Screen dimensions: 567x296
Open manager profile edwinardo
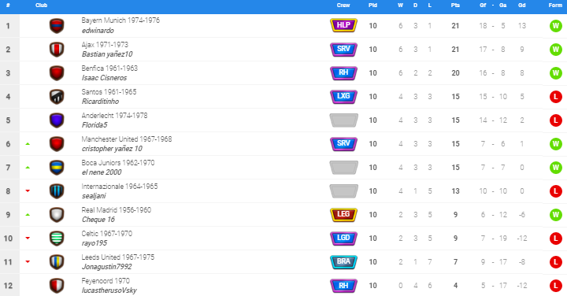tap(98, 31)
